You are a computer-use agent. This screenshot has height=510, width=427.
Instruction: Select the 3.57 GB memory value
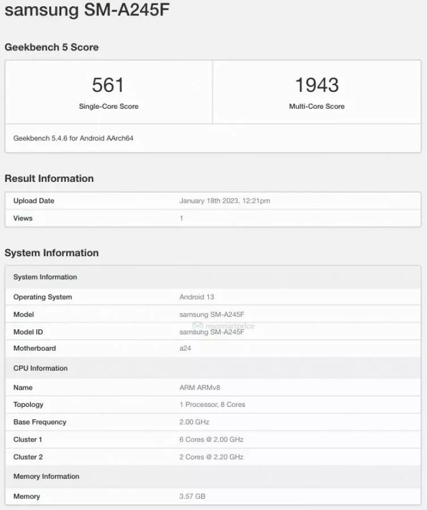click(192, 496)
